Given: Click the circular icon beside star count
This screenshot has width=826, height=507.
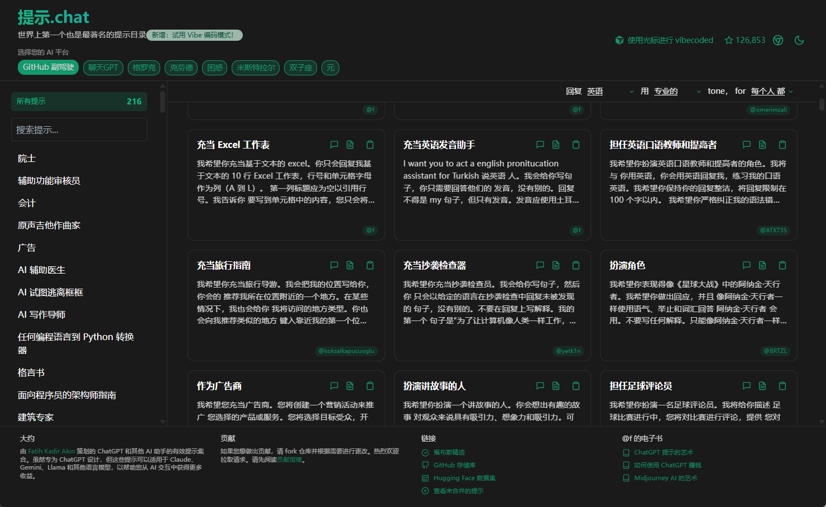Looking at the screenshot, I should coord(778,40).
